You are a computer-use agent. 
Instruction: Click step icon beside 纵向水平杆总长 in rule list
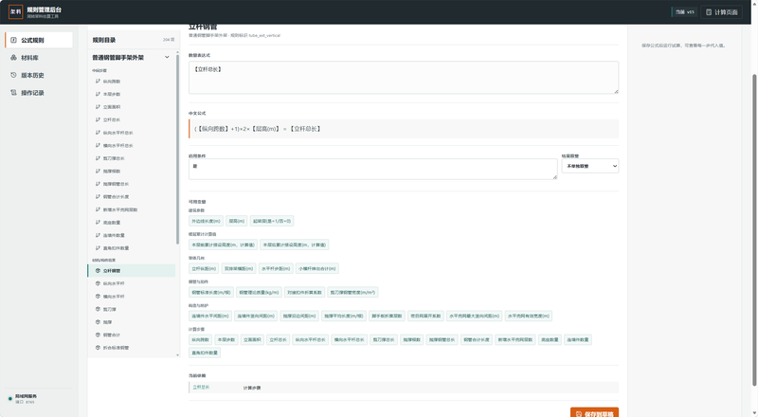(99, 133)
